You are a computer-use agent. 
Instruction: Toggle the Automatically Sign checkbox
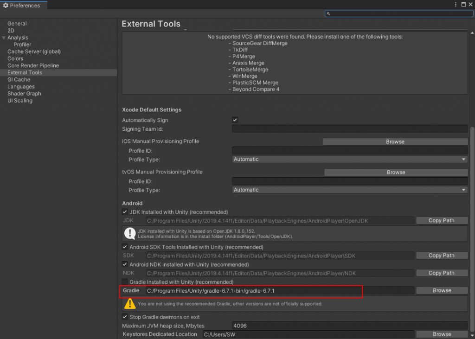click(x=235, y=120)
